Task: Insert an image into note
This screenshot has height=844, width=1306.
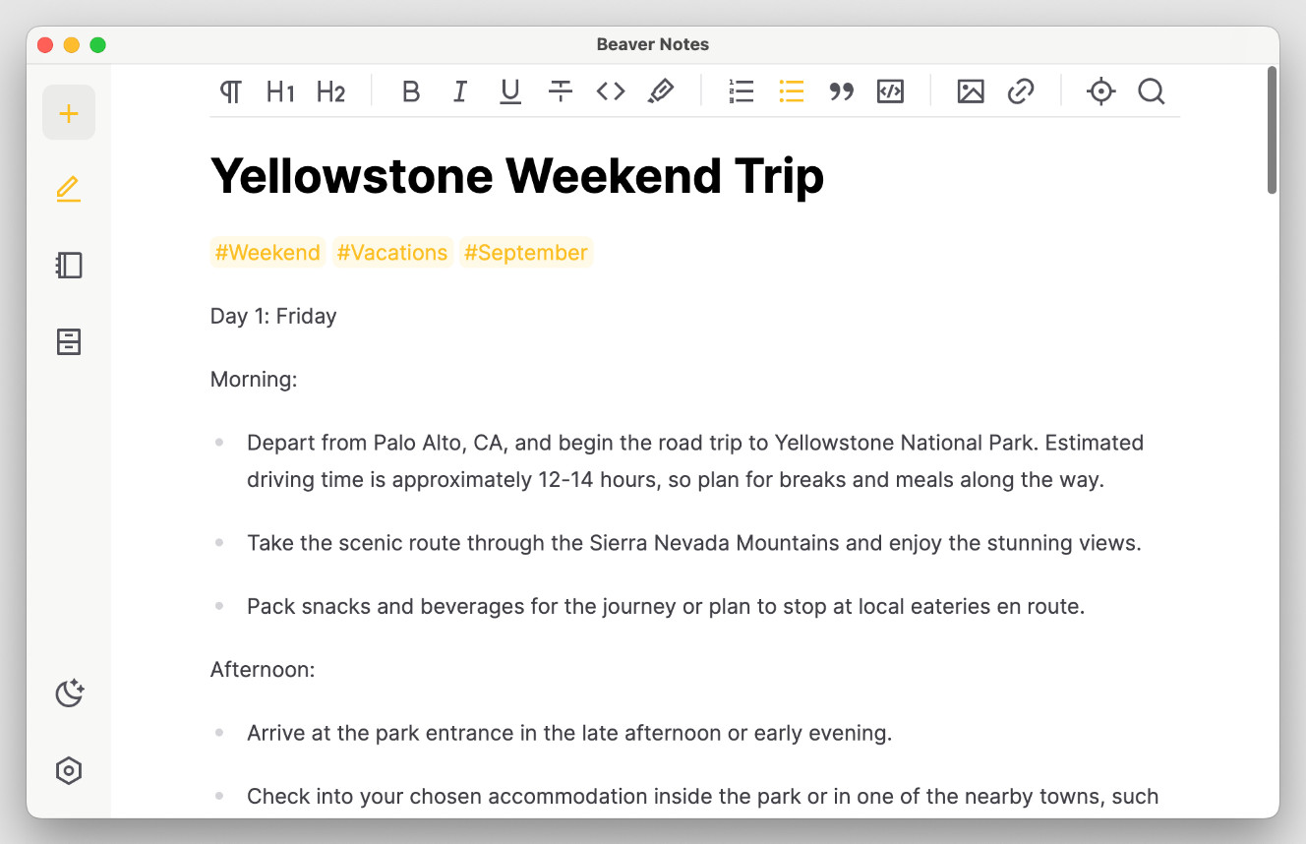Action: coord(971,92)
